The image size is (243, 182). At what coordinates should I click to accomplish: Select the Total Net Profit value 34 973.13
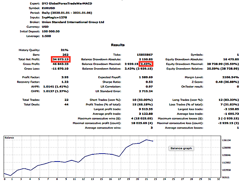click(x=61, y=59)
